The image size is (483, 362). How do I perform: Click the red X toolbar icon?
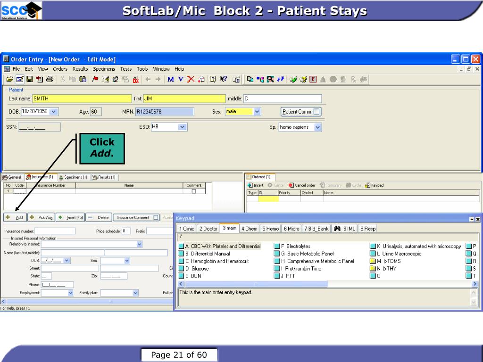191,79
